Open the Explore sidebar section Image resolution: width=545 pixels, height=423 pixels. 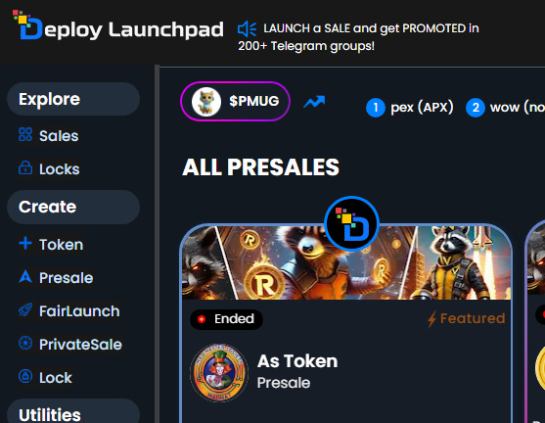(73, 99)
